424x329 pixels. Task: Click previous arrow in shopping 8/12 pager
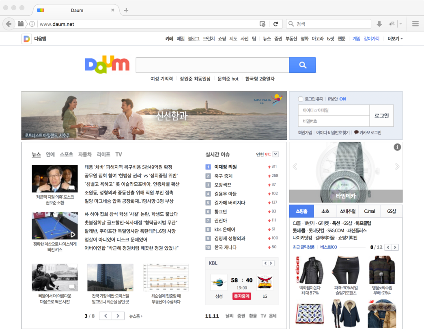click(x=388, y=247)
